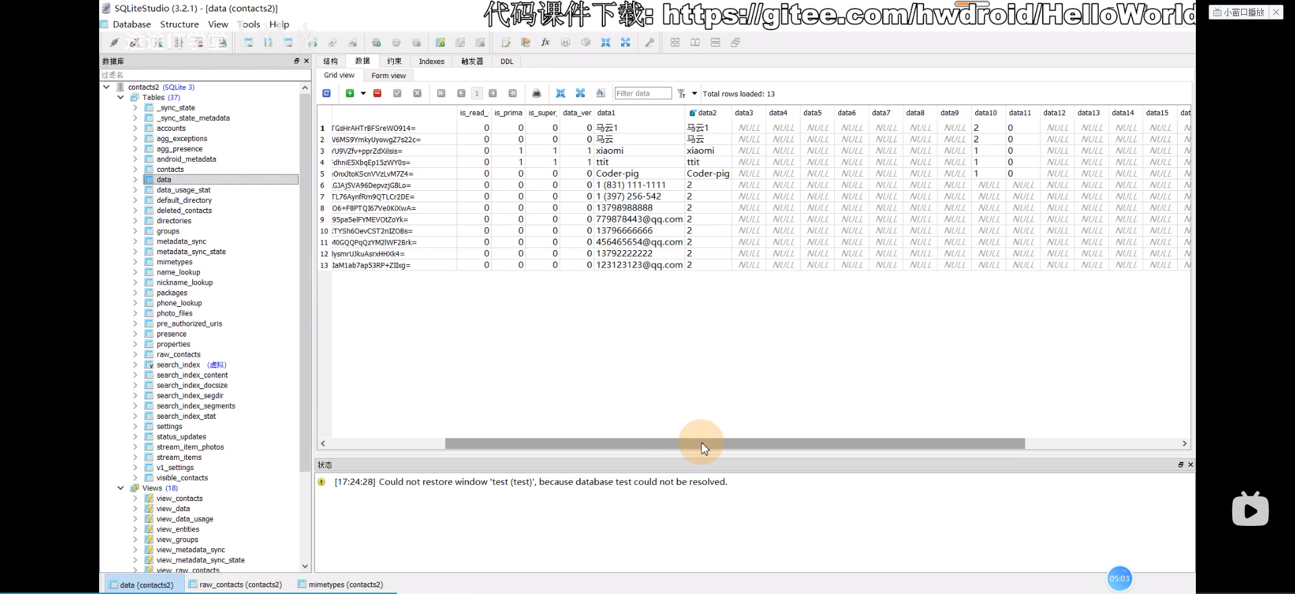This screenshot has height=594, width=1295.
Task: Switch to the DDL tab
Action: [x=507, y=61]
